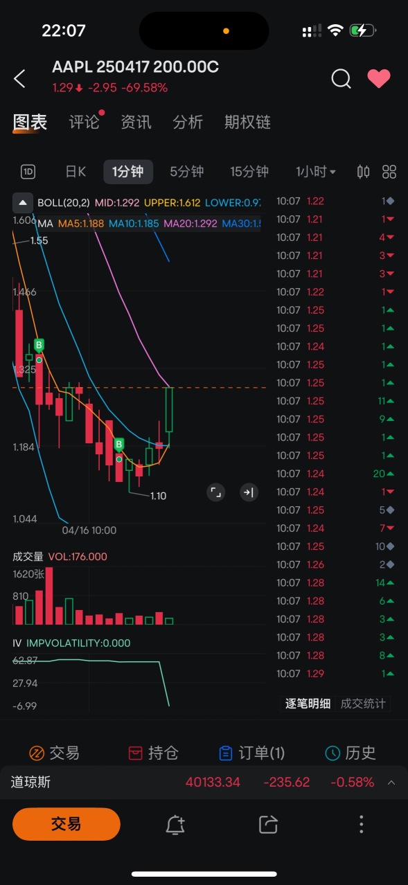
Task: Go back using the back arrow
Action: [19, 78]
